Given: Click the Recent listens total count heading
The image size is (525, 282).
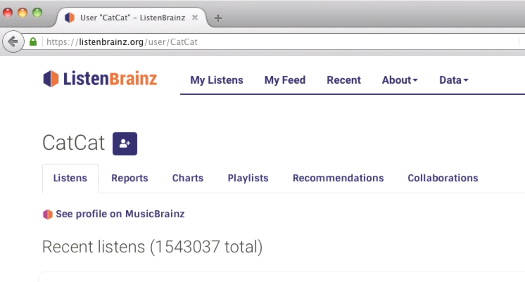Looking at the screenshot, I should 152,247.
